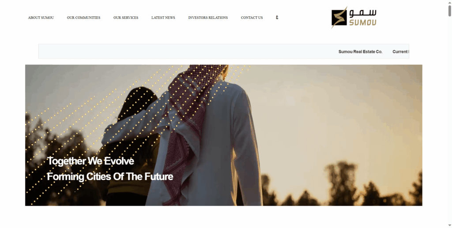Image resolution: width=452 pixels, height=228 pixels.
Task: Navigate to Contact Us
Action: 252,18
